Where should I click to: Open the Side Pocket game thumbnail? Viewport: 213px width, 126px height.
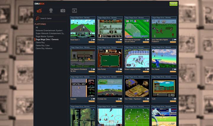(x=110, y=58)
